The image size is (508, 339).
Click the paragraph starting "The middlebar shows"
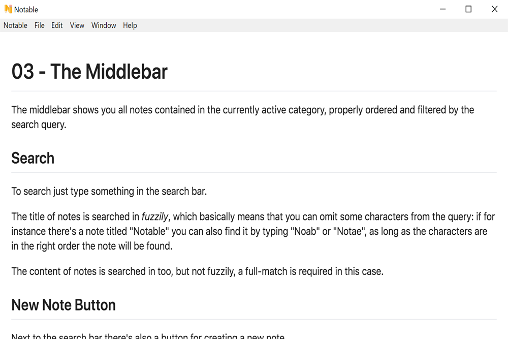coord(243,117)
